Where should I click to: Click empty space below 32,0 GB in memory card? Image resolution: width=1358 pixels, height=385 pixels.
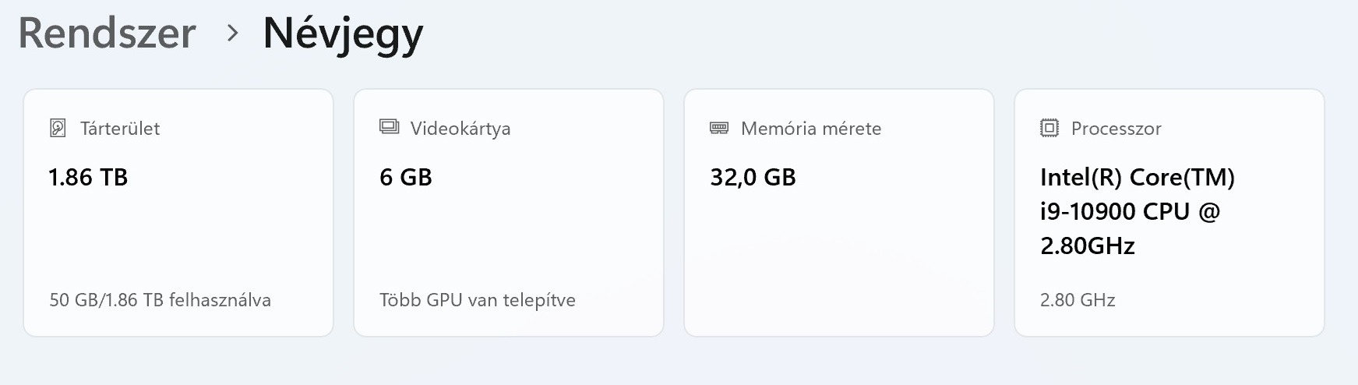(x=838, y=249)
